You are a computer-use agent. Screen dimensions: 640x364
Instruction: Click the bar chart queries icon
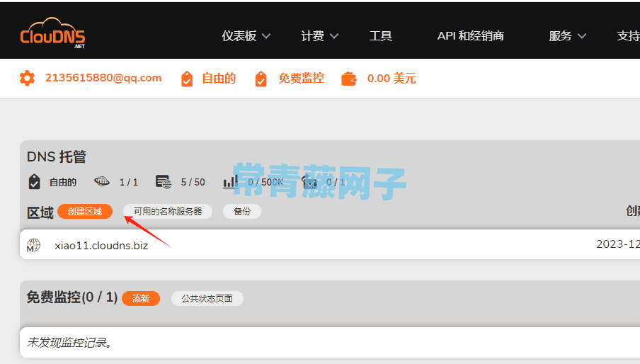pyautogui.click(x=230, y=181)
